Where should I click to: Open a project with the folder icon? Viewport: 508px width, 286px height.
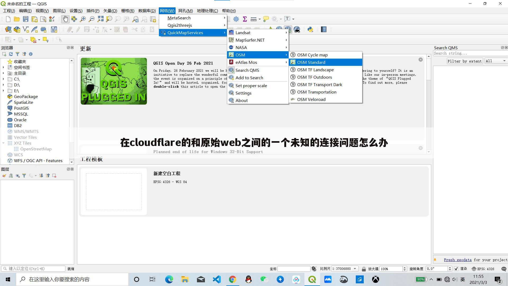[x=17, y=19]
